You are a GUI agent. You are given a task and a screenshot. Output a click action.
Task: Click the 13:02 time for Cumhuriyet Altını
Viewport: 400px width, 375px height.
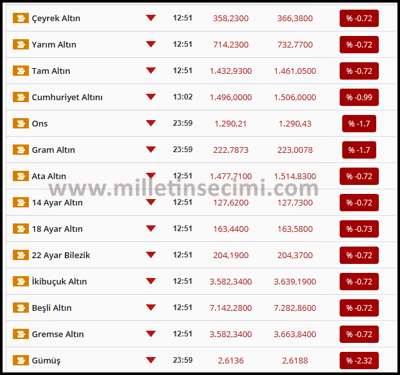pyautogui.click(x=182, y=97)
